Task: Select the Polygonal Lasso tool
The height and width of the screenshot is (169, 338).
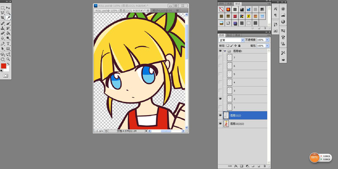Action: [x=3, y=13]
